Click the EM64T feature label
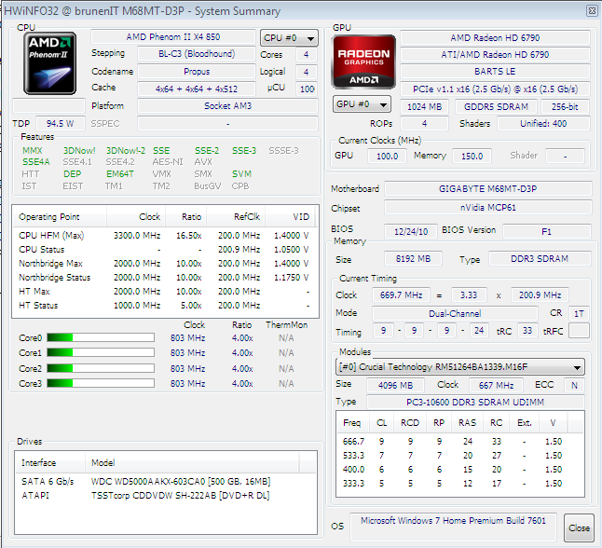 click(120, 174)
